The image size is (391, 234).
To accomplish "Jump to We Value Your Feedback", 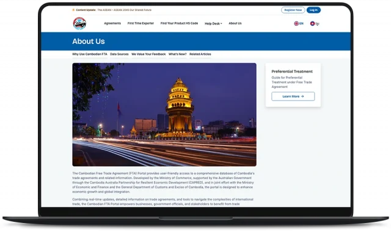I will coord(148,54).
